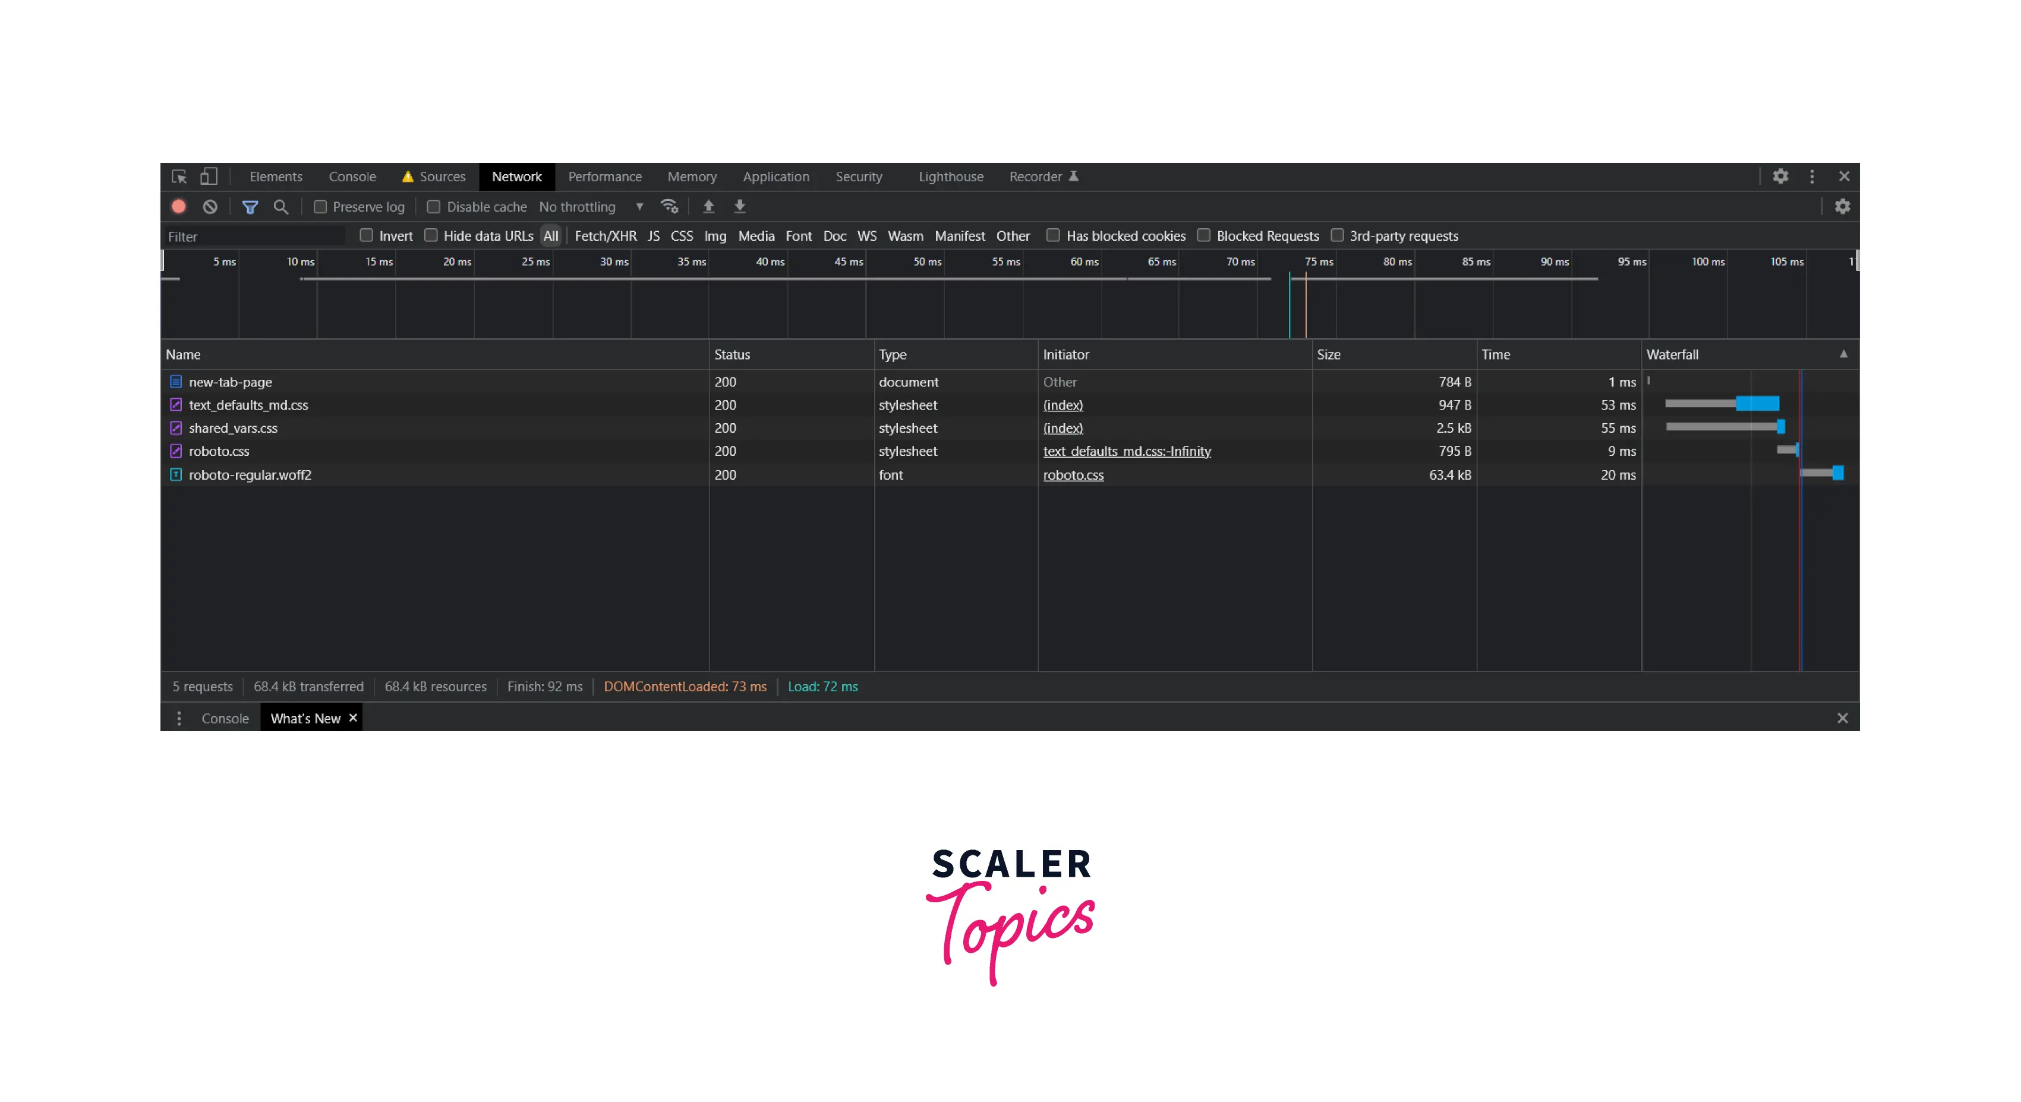Click the roboto.css stylesheet icon
Image resolution: width=2021 pixels, height=1102 pixels.
click(x=176, y=451)
